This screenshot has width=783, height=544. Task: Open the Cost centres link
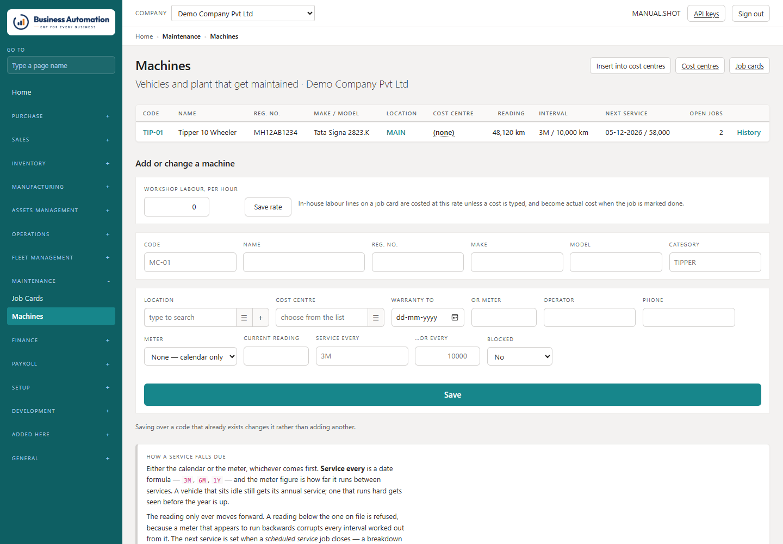click(x=700, y=66)
